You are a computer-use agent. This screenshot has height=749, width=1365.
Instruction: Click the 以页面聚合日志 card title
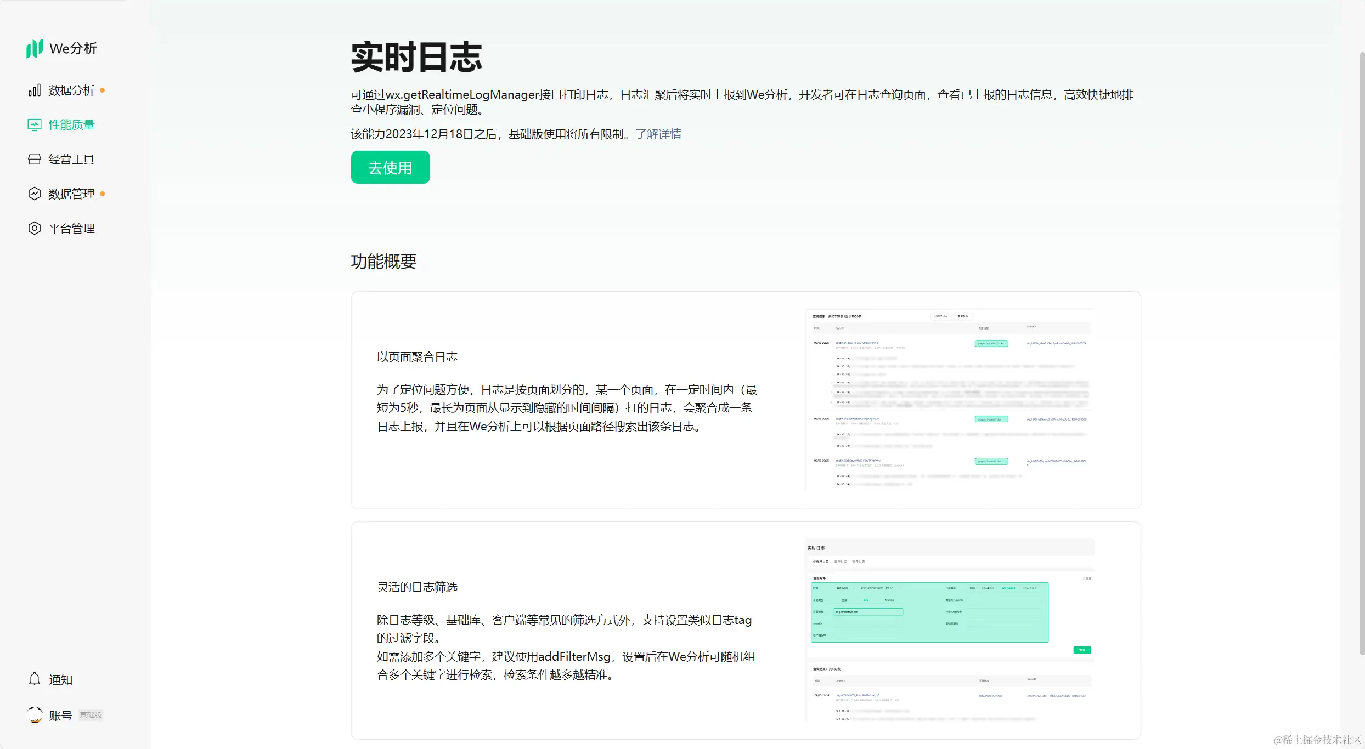click(417, 357)
